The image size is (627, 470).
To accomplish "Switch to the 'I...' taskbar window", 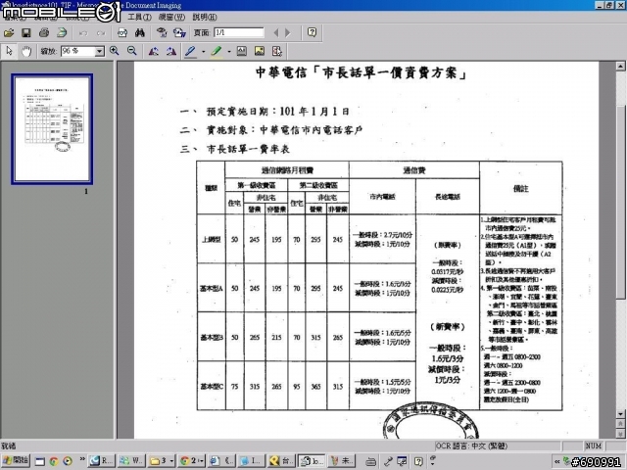I will [252, 461].
